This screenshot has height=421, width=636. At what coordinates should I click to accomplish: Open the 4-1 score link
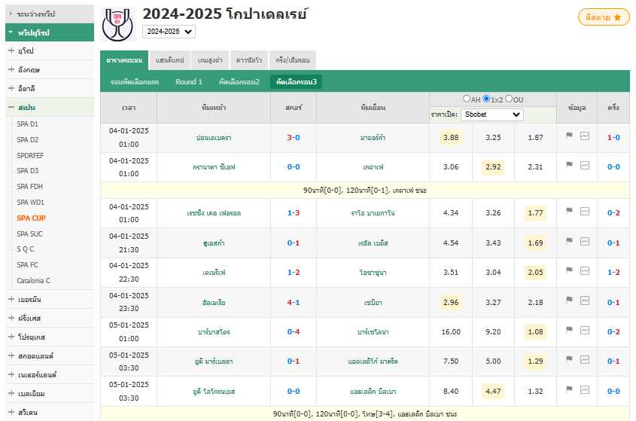coord(294,303)
